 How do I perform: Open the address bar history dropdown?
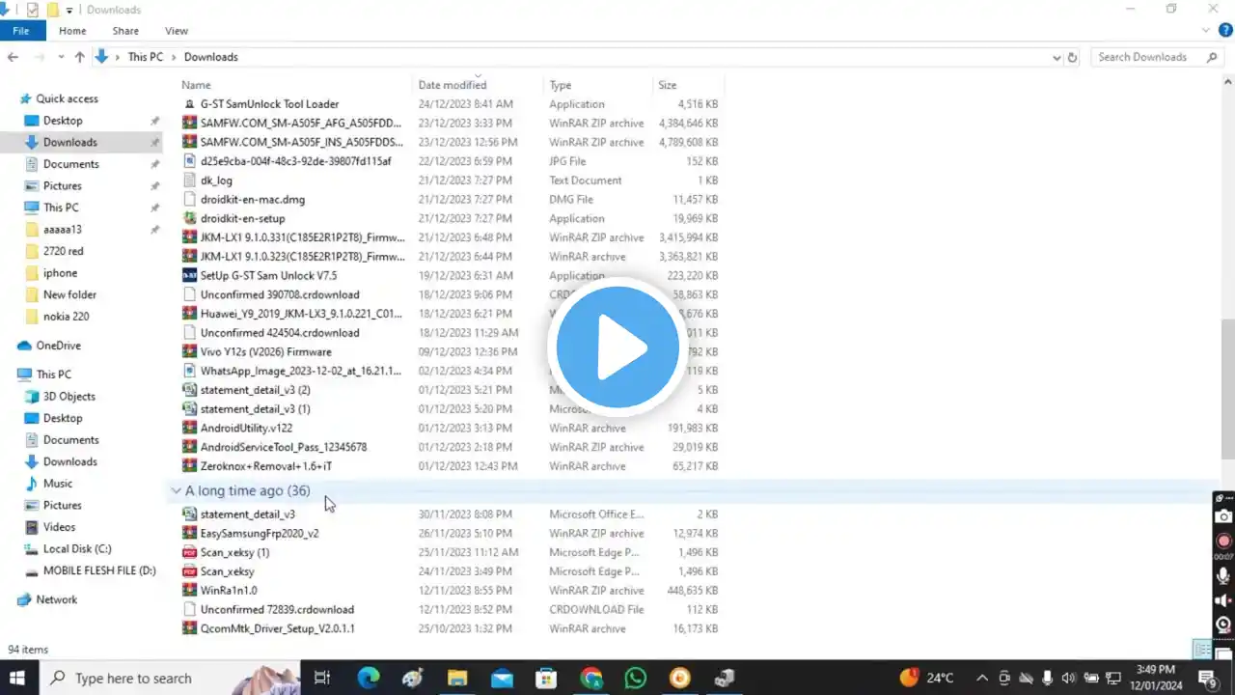coord(1057,57)
